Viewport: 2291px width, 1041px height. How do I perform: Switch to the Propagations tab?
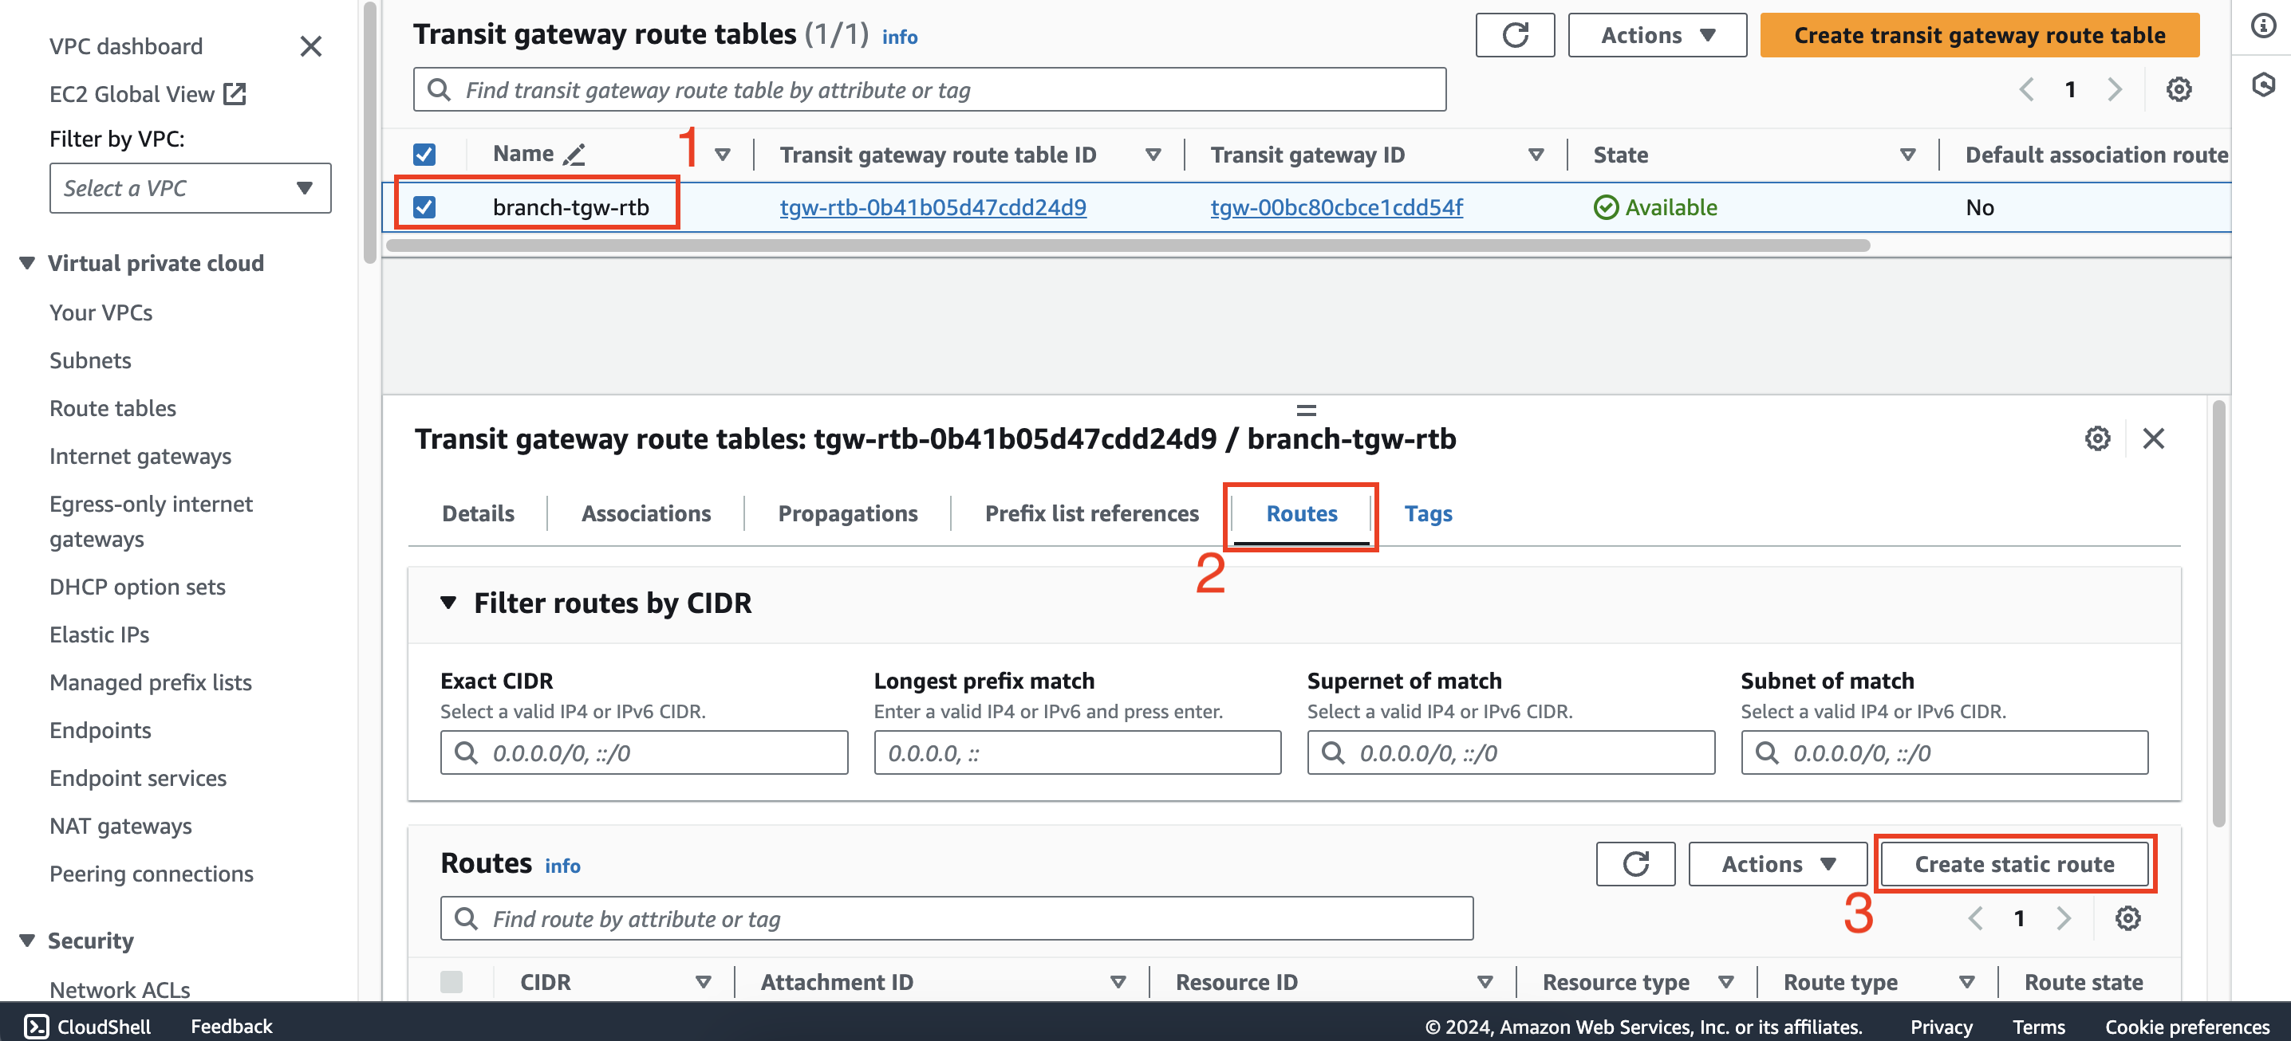coord(847,513)
